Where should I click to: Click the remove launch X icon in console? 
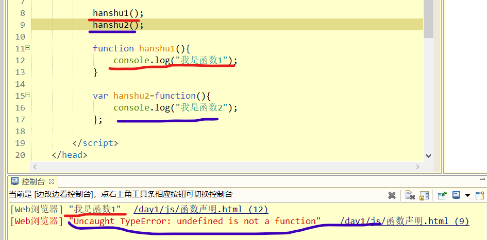pyautogui.click(x=392, y=195)
